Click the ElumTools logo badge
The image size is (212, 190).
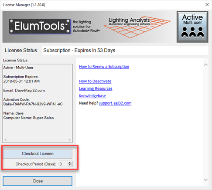click(40, 26)
